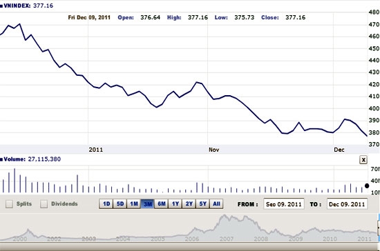Click the Volume: 27,115,380 label
This screenshot has height=251, width=380.
(x=30, y=159)
